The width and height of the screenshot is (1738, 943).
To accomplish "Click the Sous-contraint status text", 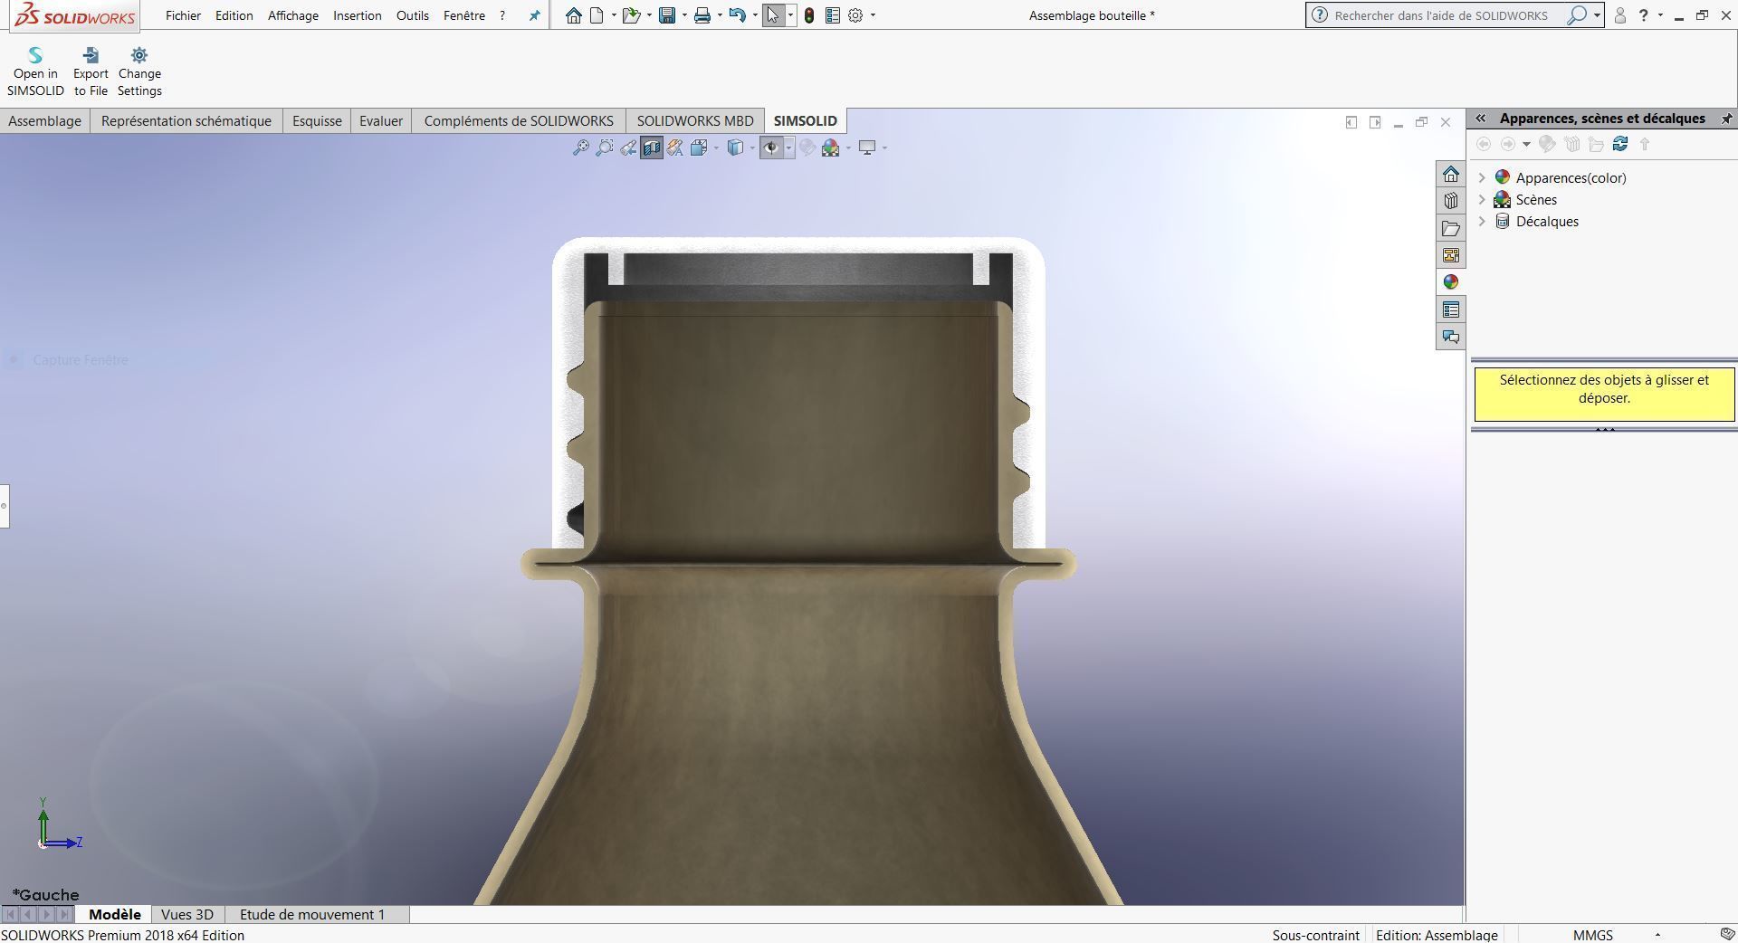I will click(1315, 935).
